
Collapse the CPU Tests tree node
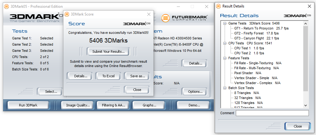pos(225,43)
